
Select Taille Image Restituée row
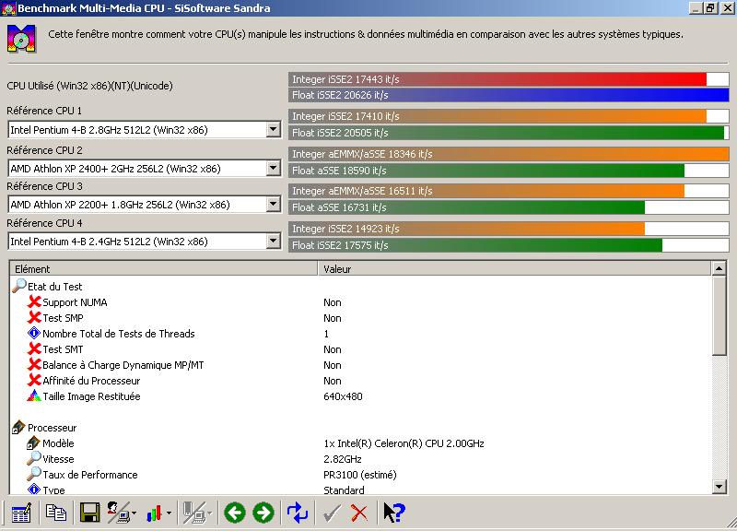point(361,396)
